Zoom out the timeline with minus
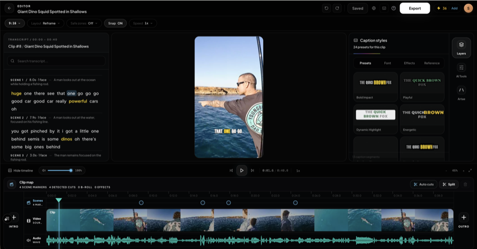477x249 pixels. pyautogui.click(x=446, y=170)
